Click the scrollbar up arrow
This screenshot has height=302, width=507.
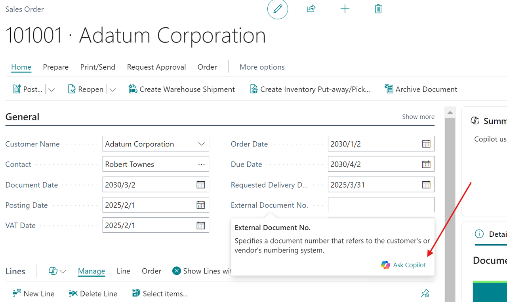[450, 112]
